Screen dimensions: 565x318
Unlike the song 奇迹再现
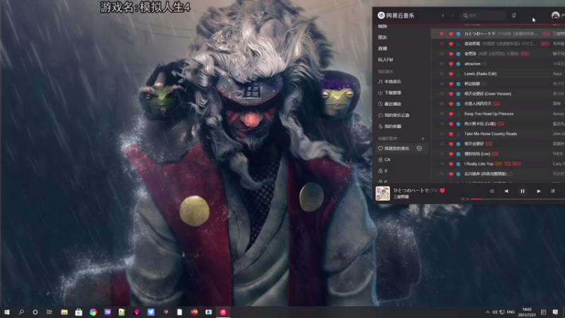(x=451, y=44)
